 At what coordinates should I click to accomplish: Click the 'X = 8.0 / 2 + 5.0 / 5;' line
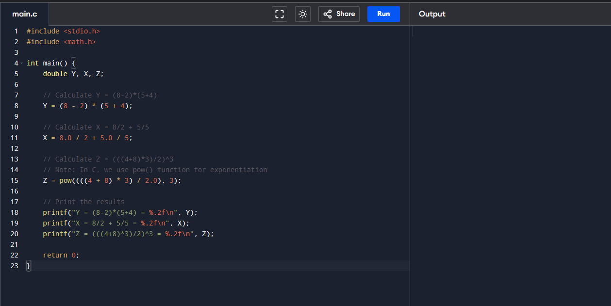[x=87, y=138]
